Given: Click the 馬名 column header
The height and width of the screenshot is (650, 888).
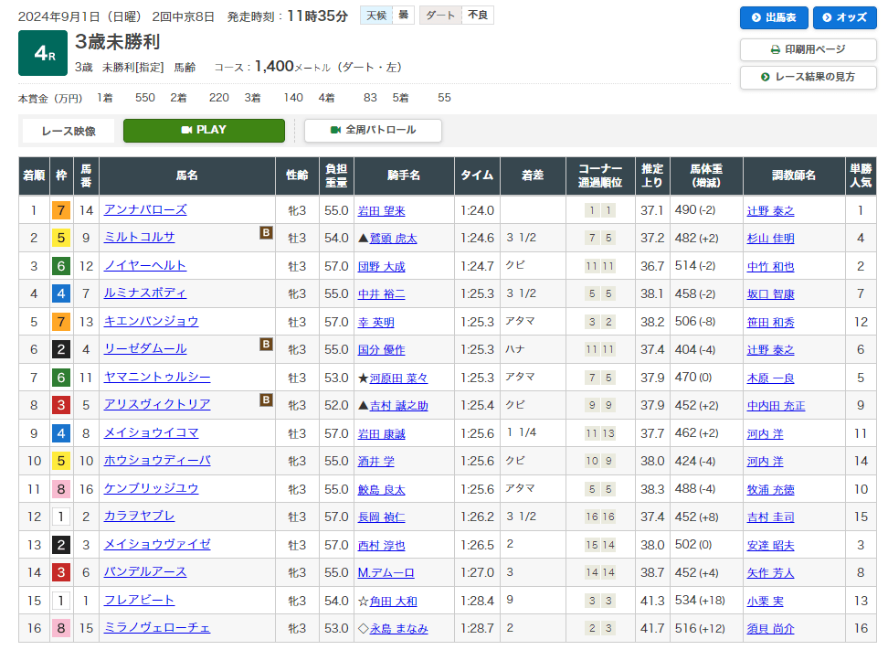Looking at the screenshot, I should click(187, 176).
